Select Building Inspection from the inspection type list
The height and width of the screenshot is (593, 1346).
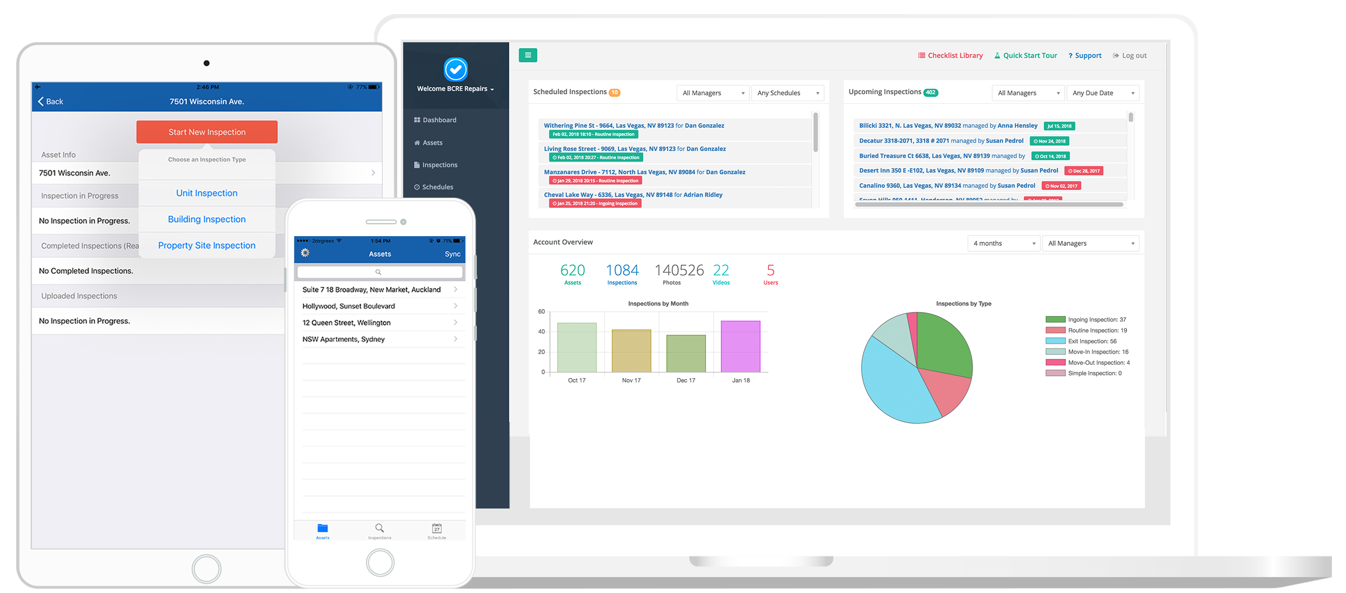(206, 219)
